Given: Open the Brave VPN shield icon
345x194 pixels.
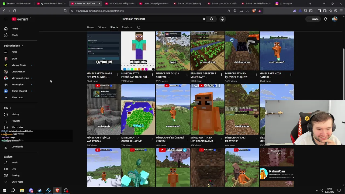Looking at the screenshot, I should 336,11.
